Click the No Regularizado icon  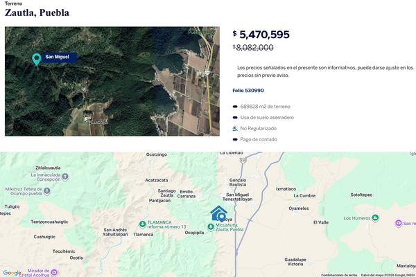pyautogui.click(x=236, y=129)
